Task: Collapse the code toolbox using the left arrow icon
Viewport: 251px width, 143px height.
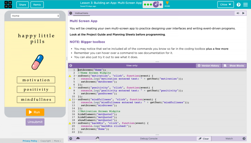Action: tap(71, 65)
